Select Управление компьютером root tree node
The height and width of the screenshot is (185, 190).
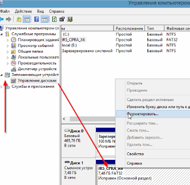32,28
